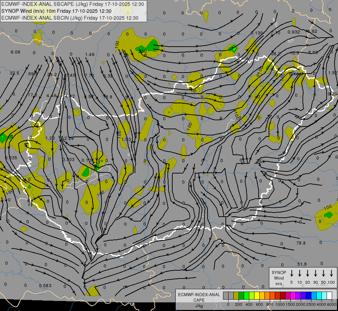Click the map value 0.294
The height and width of the screenshot is (311, 338).
pos(333,94)
